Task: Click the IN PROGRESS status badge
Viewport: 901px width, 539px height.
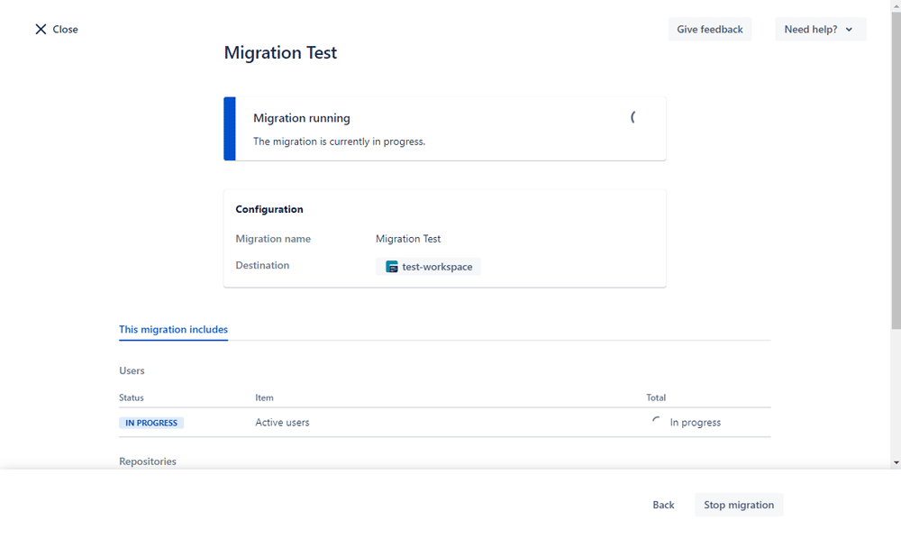Action: 151,423
